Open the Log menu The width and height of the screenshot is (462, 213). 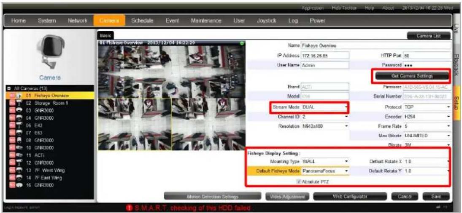coord(293,21)
